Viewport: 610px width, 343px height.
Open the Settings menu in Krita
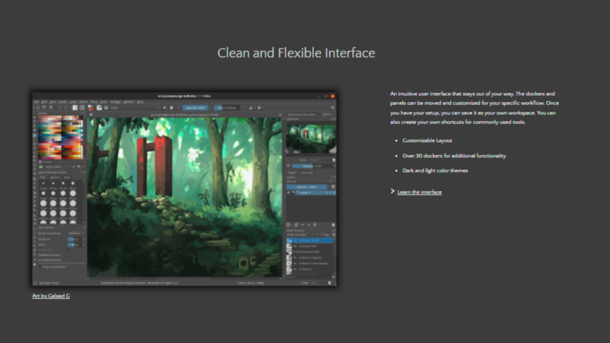(x=116, y=102)
